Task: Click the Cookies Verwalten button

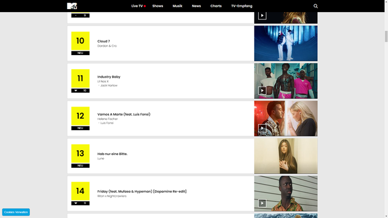Action: (16, 212)
